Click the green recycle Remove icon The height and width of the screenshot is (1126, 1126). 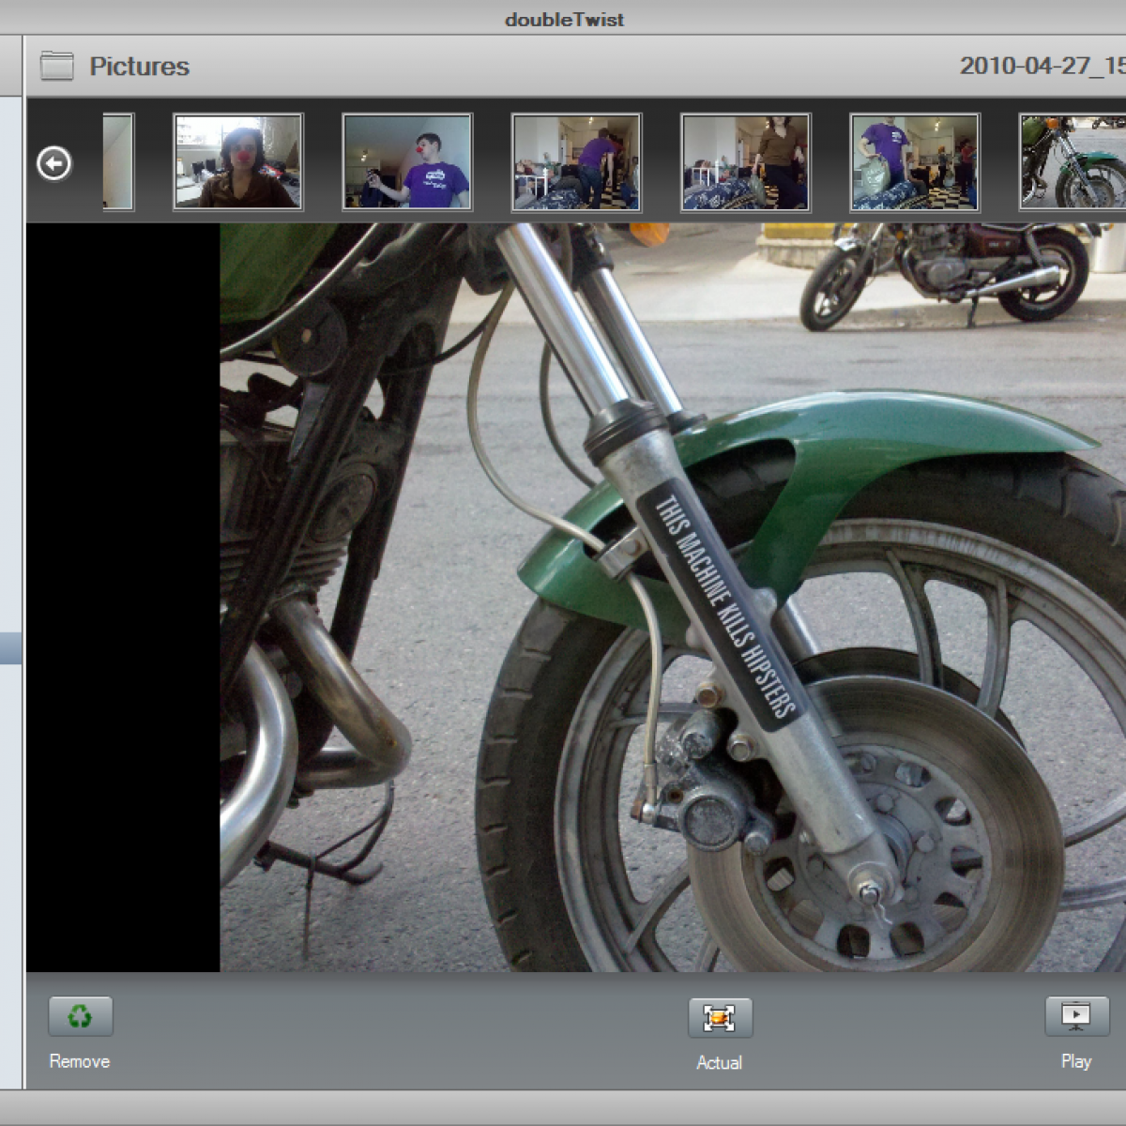coord(81,1016)
